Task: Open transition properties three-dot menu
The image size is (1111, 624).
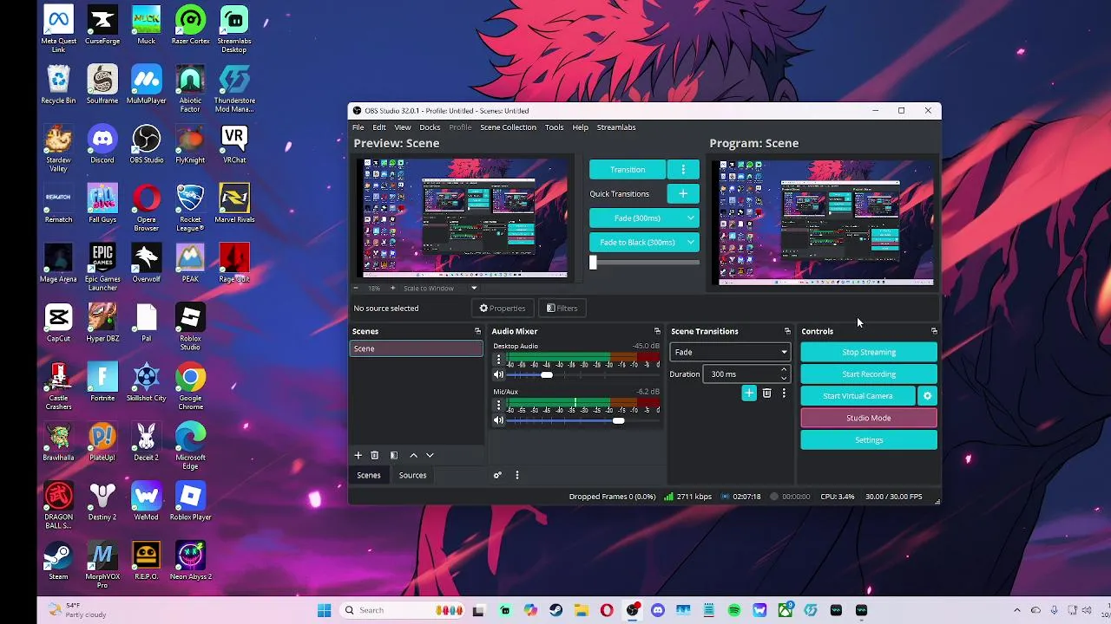Action: point(784,393)
